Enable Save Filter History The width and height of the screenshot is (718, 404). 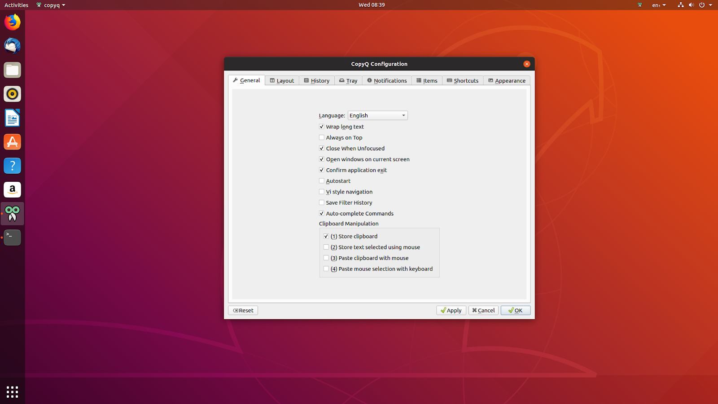[x=321, y=202]
